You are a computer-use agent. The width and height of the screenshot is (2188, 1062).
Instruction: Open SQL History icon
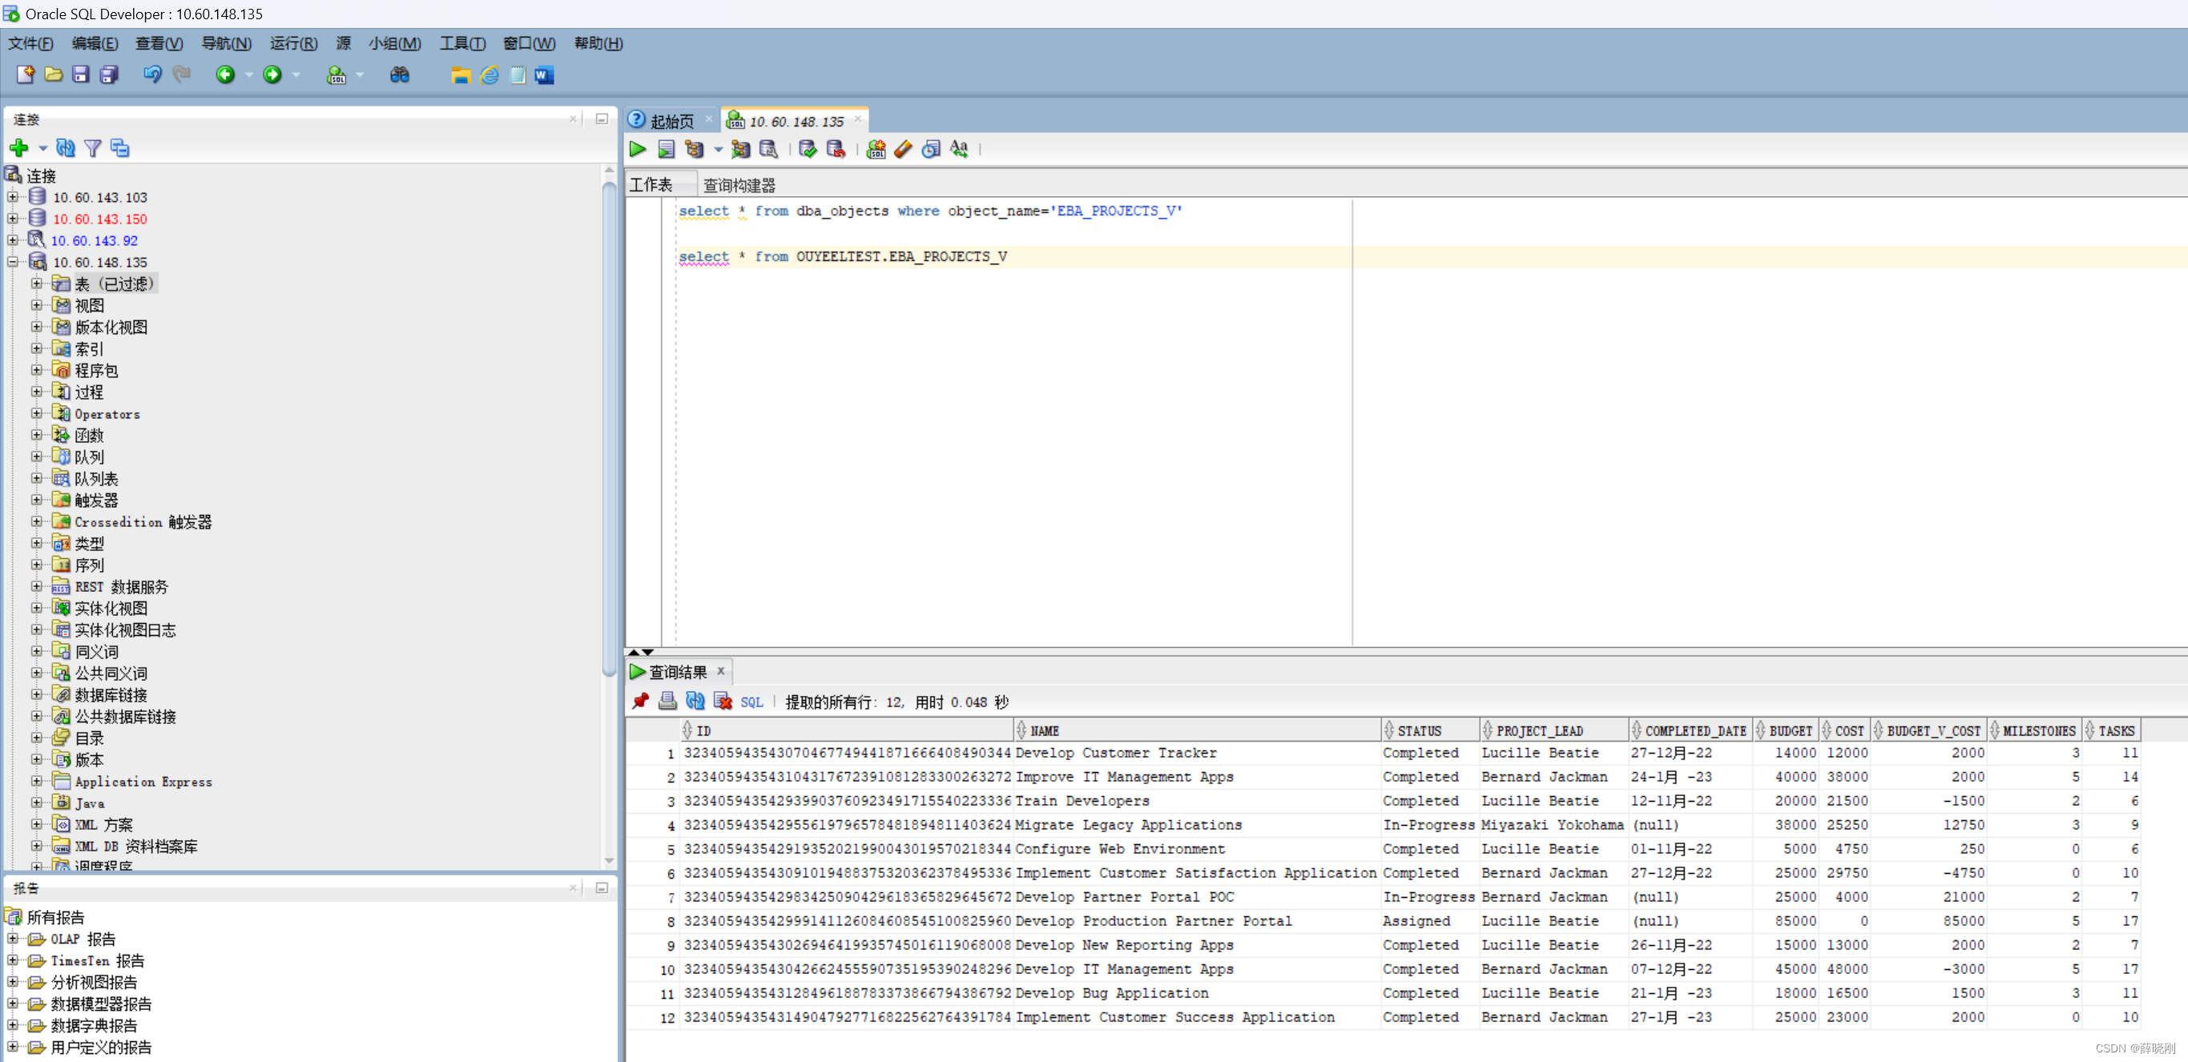[931, 150]
